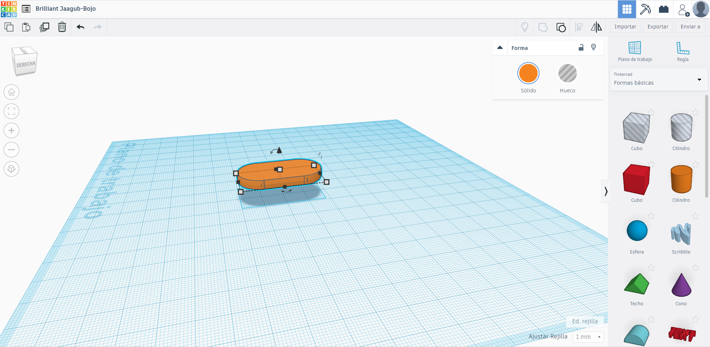710x347 pixels.
Task: Toggle the lock in Forma panel
Action: pos(581,47)
